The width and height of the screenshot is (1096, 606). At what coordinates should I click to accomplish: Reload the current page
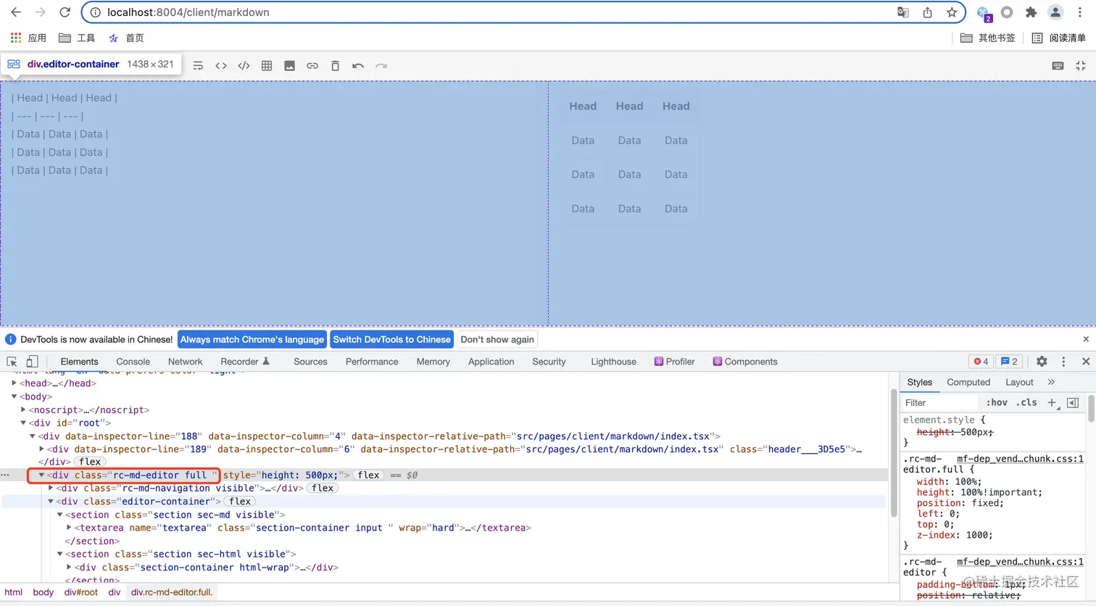(x=65, y=12)
